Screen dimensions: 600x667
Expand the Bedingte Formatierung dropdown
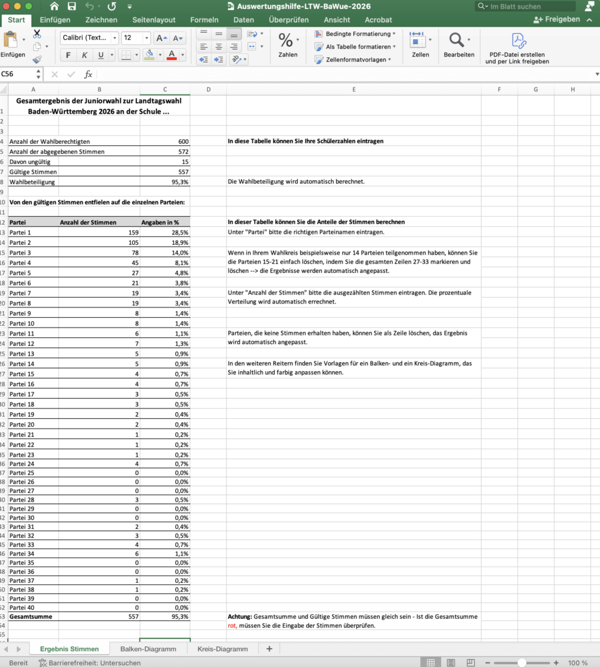click(356, 34)
